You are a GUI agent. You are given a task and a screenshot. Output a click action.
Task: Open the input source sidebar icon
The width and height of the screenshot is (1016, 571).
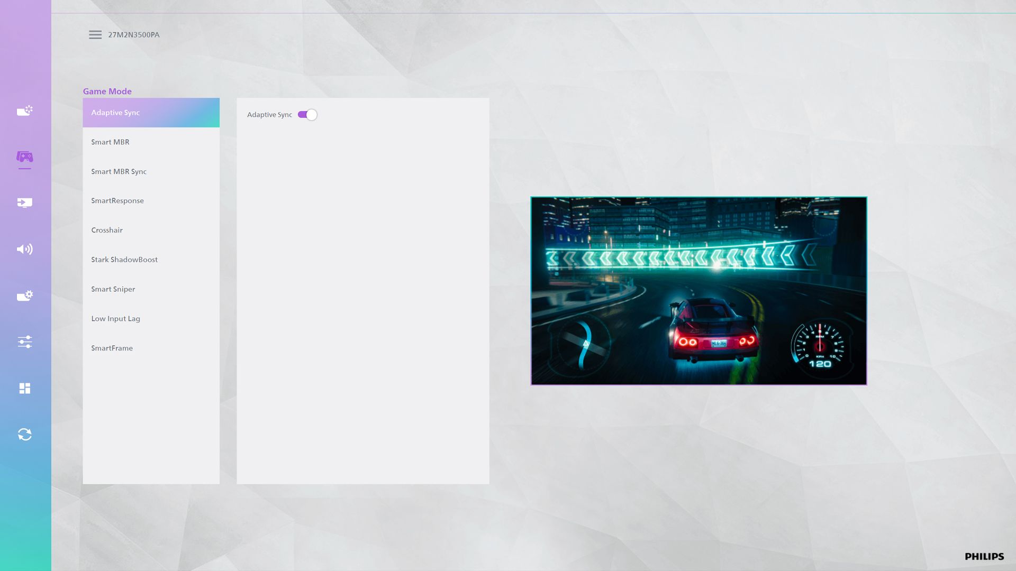coord(25,202)
